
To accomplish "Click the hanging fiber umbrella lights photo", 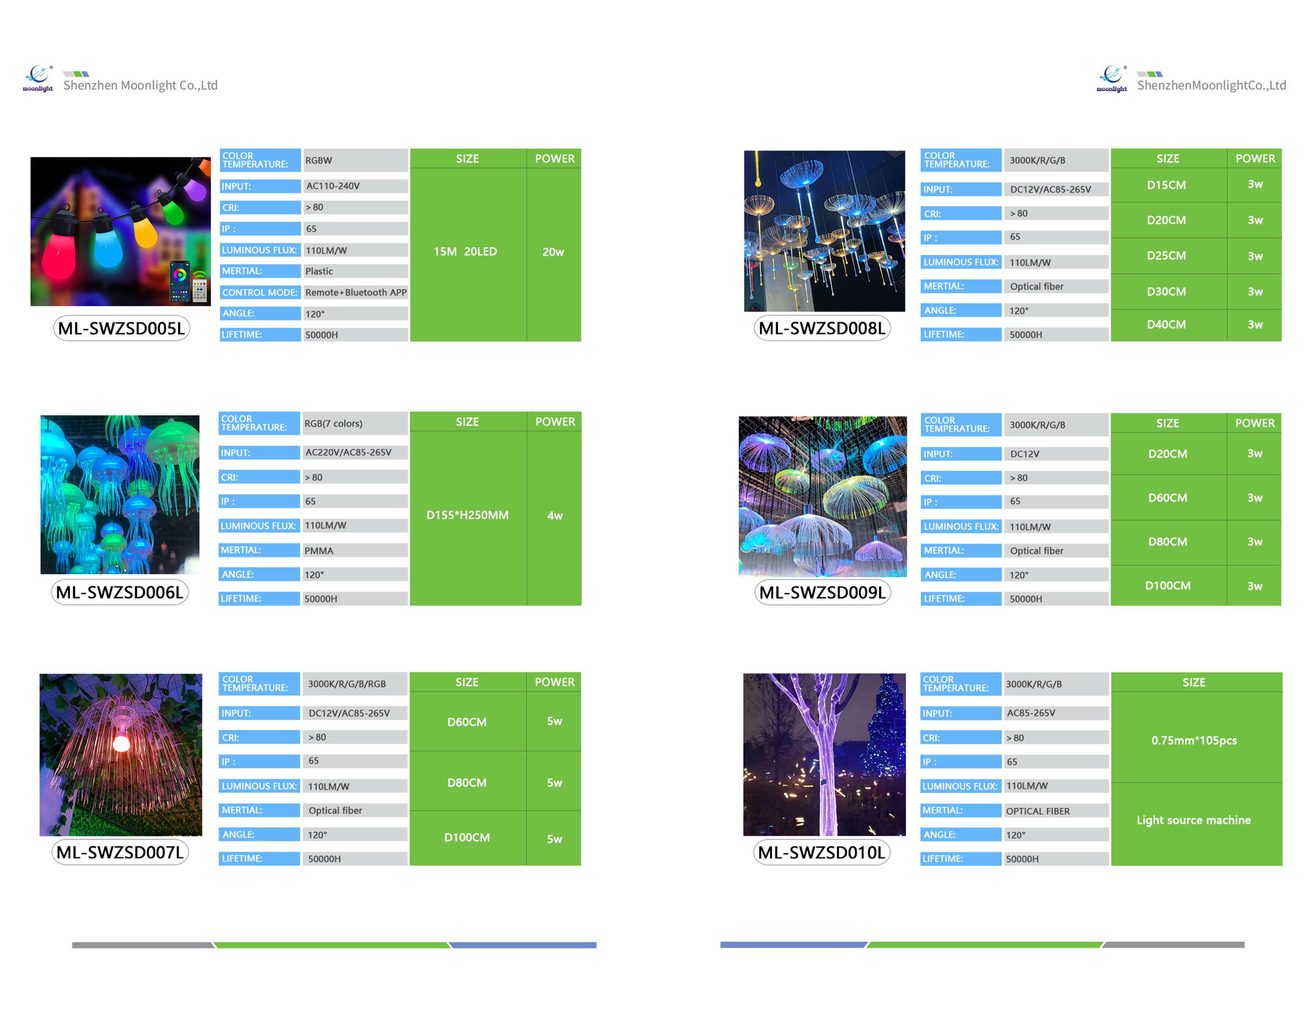I will 824,231.
